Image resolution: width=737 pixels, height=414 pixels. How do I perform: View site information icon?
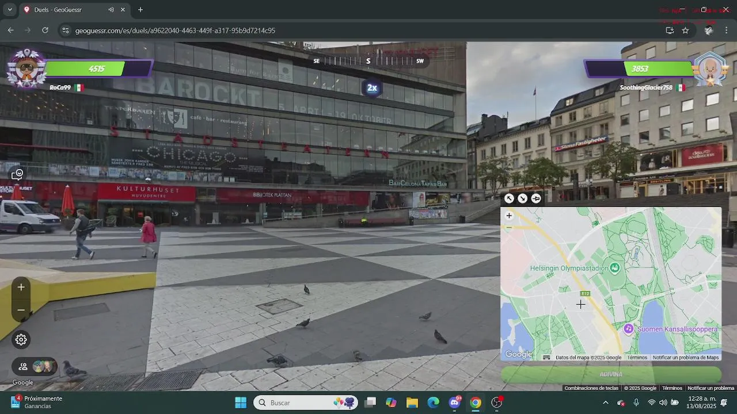point(65,30)
